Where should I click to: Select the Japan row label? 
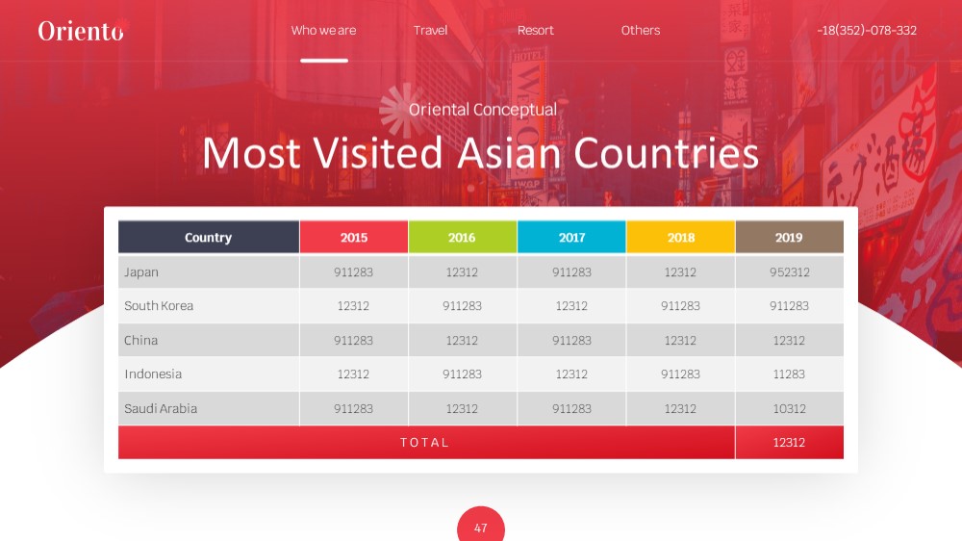tap(141, 272)
